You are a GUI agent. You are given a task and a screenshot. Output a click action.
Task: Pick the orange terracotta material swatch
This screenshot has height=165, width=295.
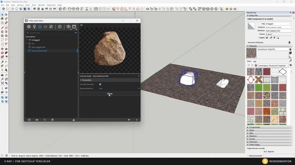(x=266, y=111)
